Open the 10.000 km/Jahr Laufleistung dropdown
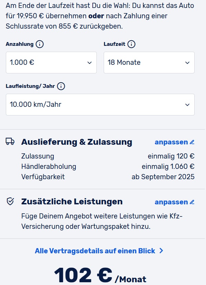This screenshot has height=285, width=206. [100, 104]
